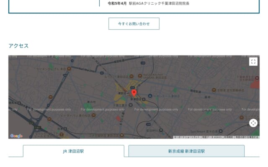Viewport: 268px width, 167px height.
Task: Switch to the 新京成線 新津田沼駅 tab
Action: [x=186, y=151]
